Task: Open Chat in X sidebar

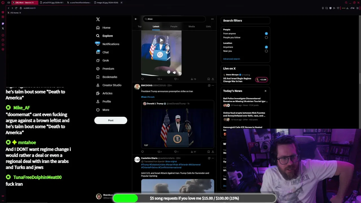Action: tap(102, 52)
